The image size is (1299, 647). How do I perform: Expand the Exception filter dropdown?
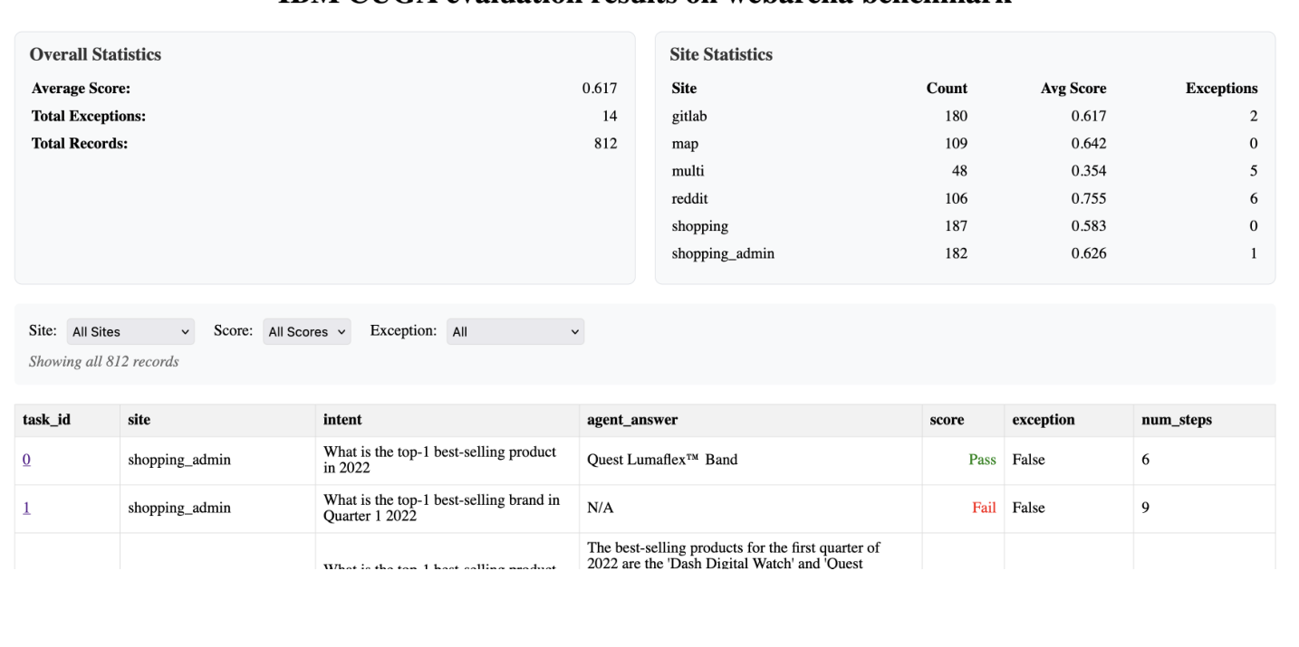515,332
